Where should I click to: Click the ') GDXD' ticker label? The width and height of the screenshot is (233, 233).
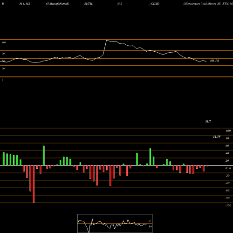154,4
